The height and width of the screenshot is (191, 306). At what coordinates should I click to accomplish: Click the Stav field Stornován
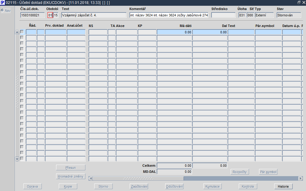coord(289,15)
